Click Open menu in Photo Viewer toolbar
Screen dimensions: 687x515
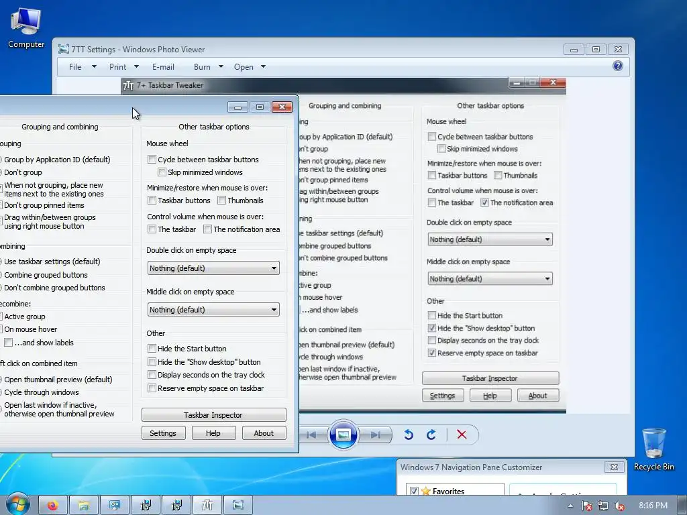coord(244,66)
